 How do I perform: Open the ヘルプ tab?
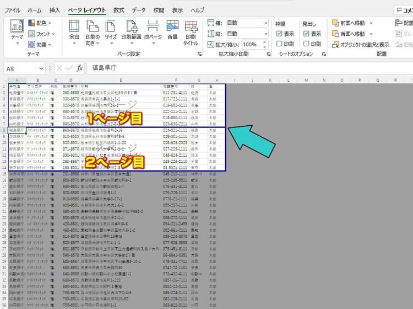[198, 10]
